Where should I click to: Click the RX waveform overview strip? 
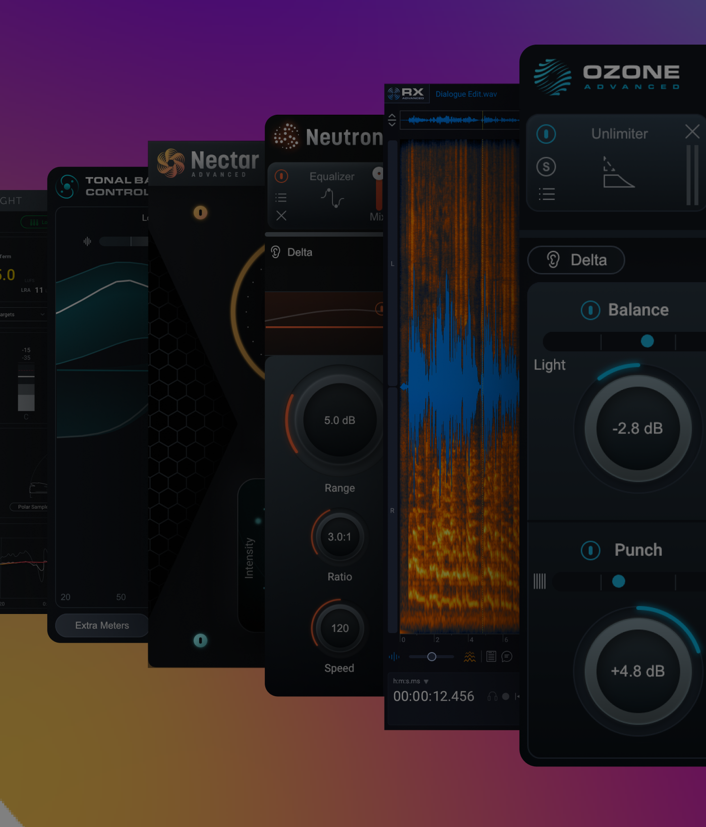pyautogui.click(x=459, y=120)
